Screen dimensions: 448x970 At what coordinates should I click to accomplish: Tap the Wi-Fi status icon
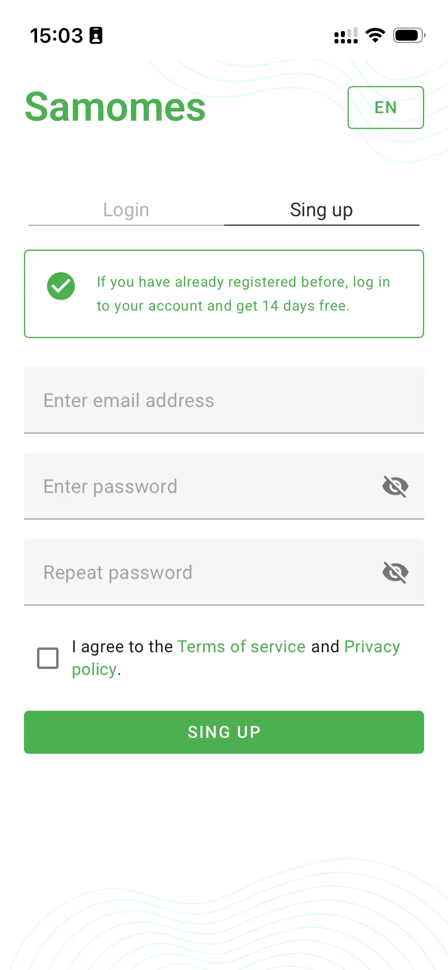coord(375,35)
